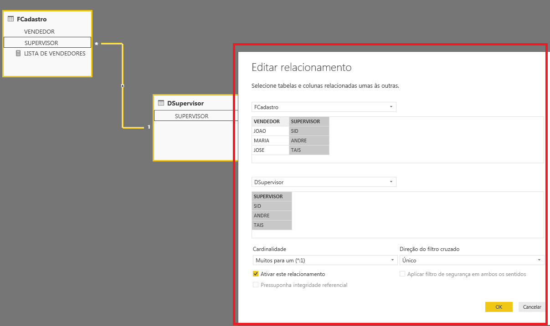Select the SUPERVISOR field in the DSupervisor diagram table
Viewport: 550px width, 326px height.
point(196,116)
